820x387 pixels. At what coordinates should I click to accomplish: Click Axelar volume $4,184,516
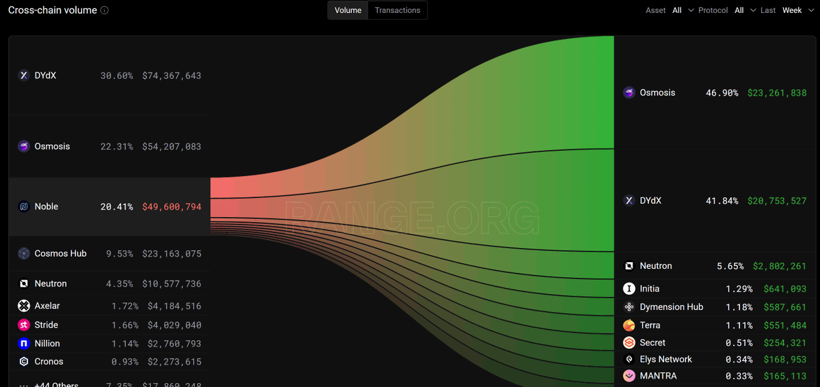(174, 306)
